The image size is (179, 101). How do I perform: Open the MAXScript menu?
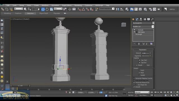coord(99,5)
